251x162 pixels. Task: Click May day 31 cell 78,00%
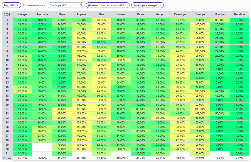pyautogui.click(x=101, y=154)
